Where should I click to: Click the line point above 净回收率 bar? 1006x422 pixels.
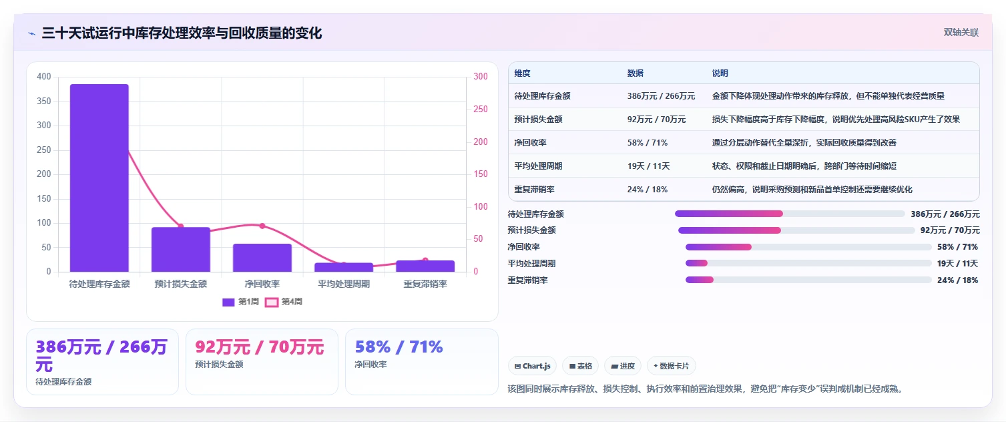(262, 226)
